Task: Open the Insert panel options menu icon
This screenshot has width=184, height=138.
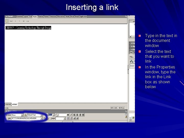Action: tap(126, 17)
